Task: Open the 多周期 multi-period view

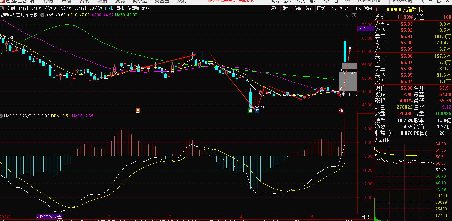Action: tap(133, 8)
